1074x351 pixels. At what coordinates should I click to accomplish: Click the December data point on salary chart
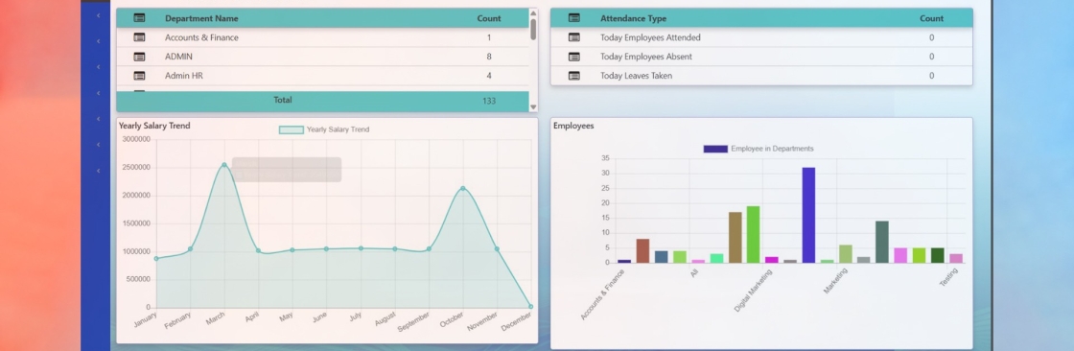(530, 307)
